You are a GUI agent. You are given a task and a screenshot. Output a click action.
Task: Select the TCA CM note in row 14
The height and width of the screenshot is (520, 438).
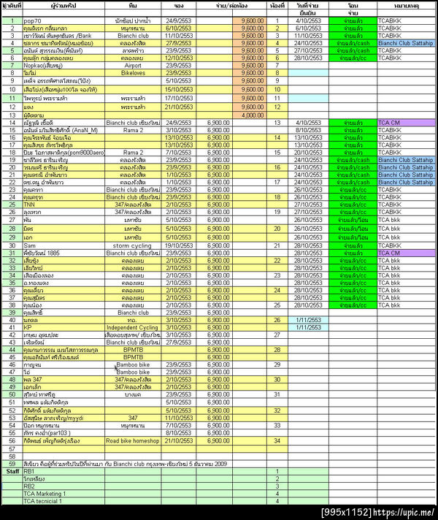[x=406, y=123]
